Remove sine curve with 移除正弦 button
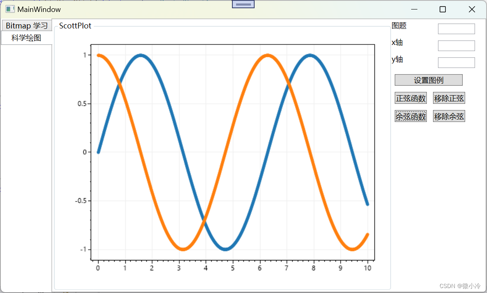This screenshot has width=487, height=293. [x=449, y=98]
